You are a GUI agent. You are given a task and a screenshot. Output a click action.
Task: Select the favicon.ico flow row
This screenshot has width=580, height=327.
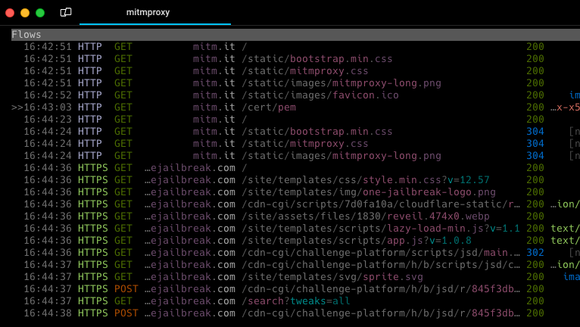[295, 95]
